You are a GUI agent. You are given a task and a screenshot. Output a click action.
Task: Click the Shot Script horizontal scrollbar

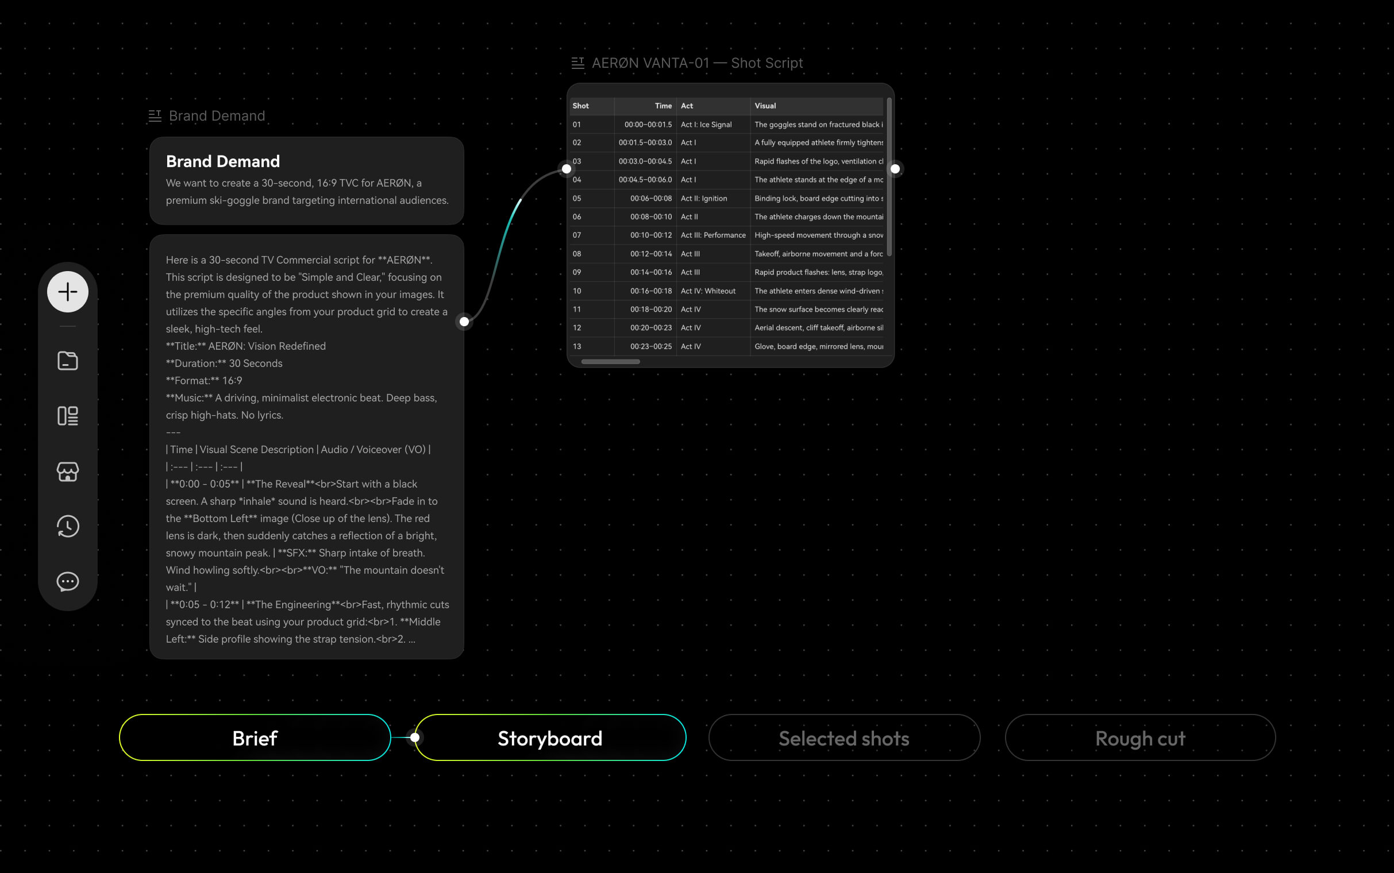[610, 361]
